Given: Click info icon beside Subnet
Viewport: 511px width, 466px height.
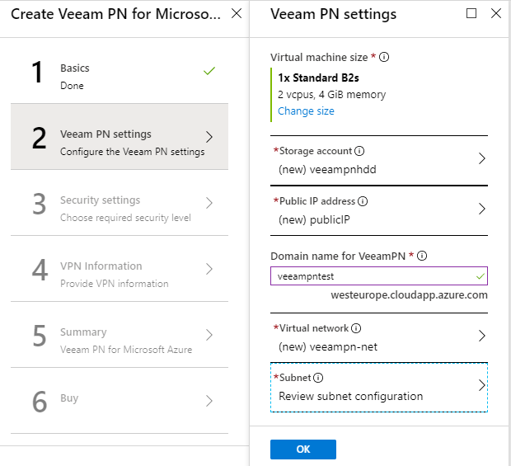Looking at the screenshot, I should point(318,378).
